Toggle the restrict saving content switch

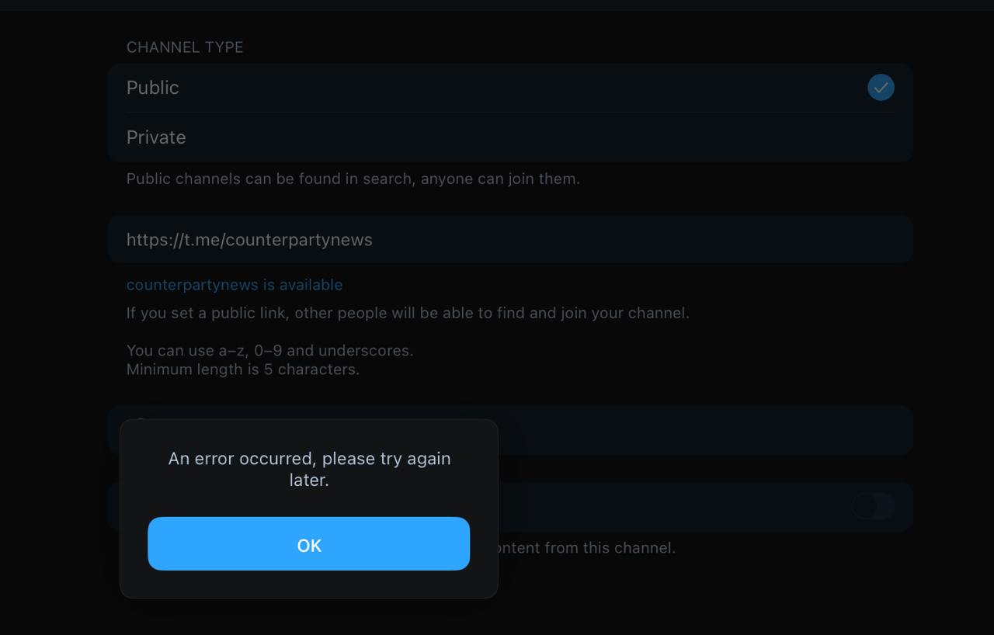873,506
